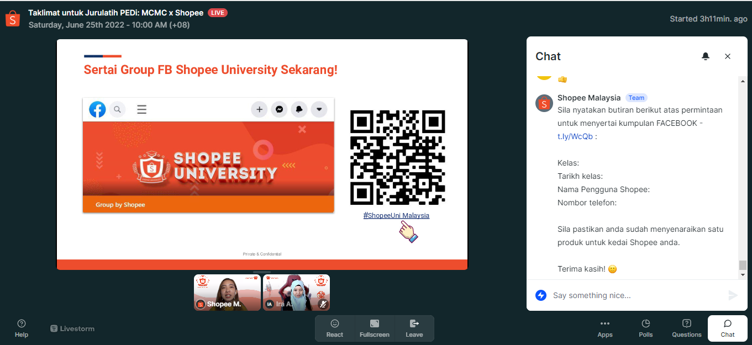Image resolution: width=752 pixels, height=345 pixels.
Task: Click the 'Group by Shopee' label on slide
Action: [x=120, y=205]
